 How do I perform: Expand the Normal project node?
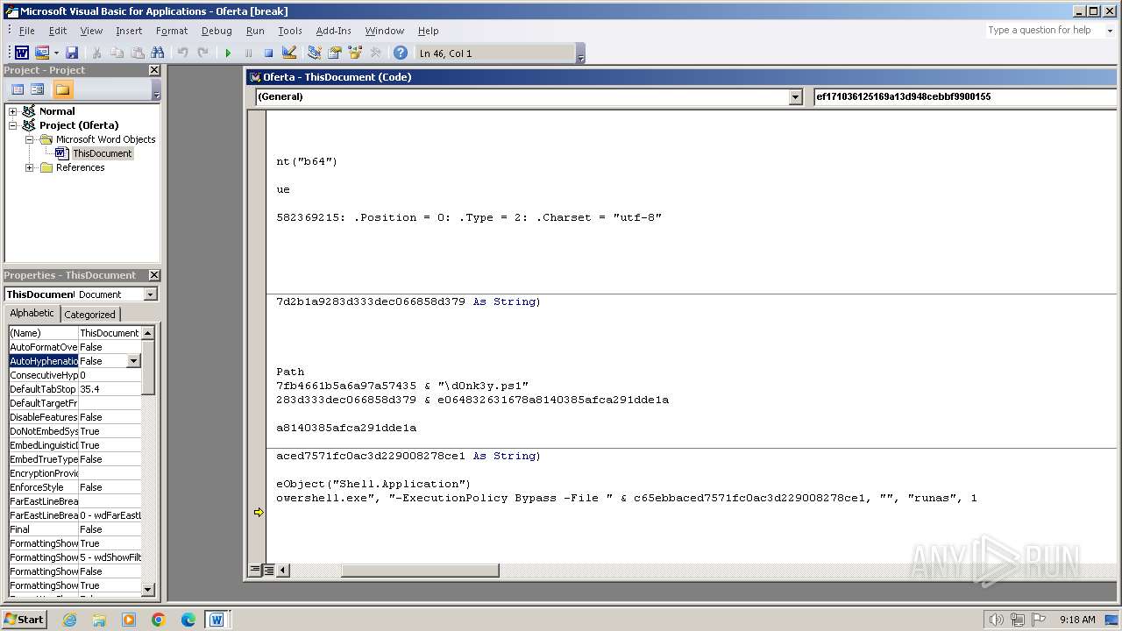pos(13,111)
